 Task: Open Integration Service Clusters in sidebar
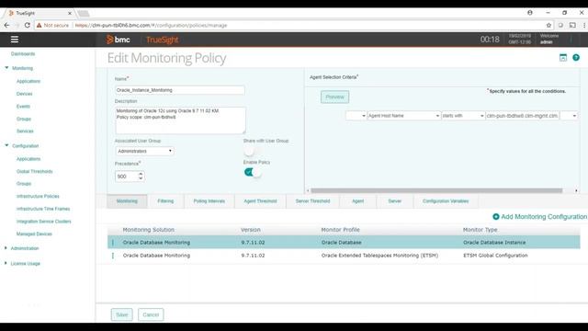tap(43, 221)
